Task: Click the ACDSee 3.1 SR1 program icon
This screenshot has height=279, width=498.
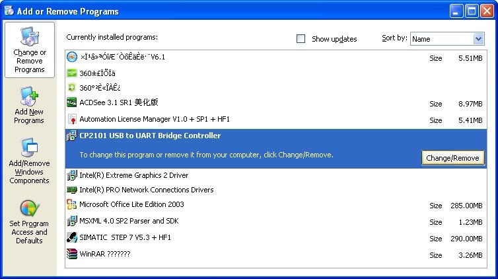Action: pyautogui.click(x=72, y=102)
